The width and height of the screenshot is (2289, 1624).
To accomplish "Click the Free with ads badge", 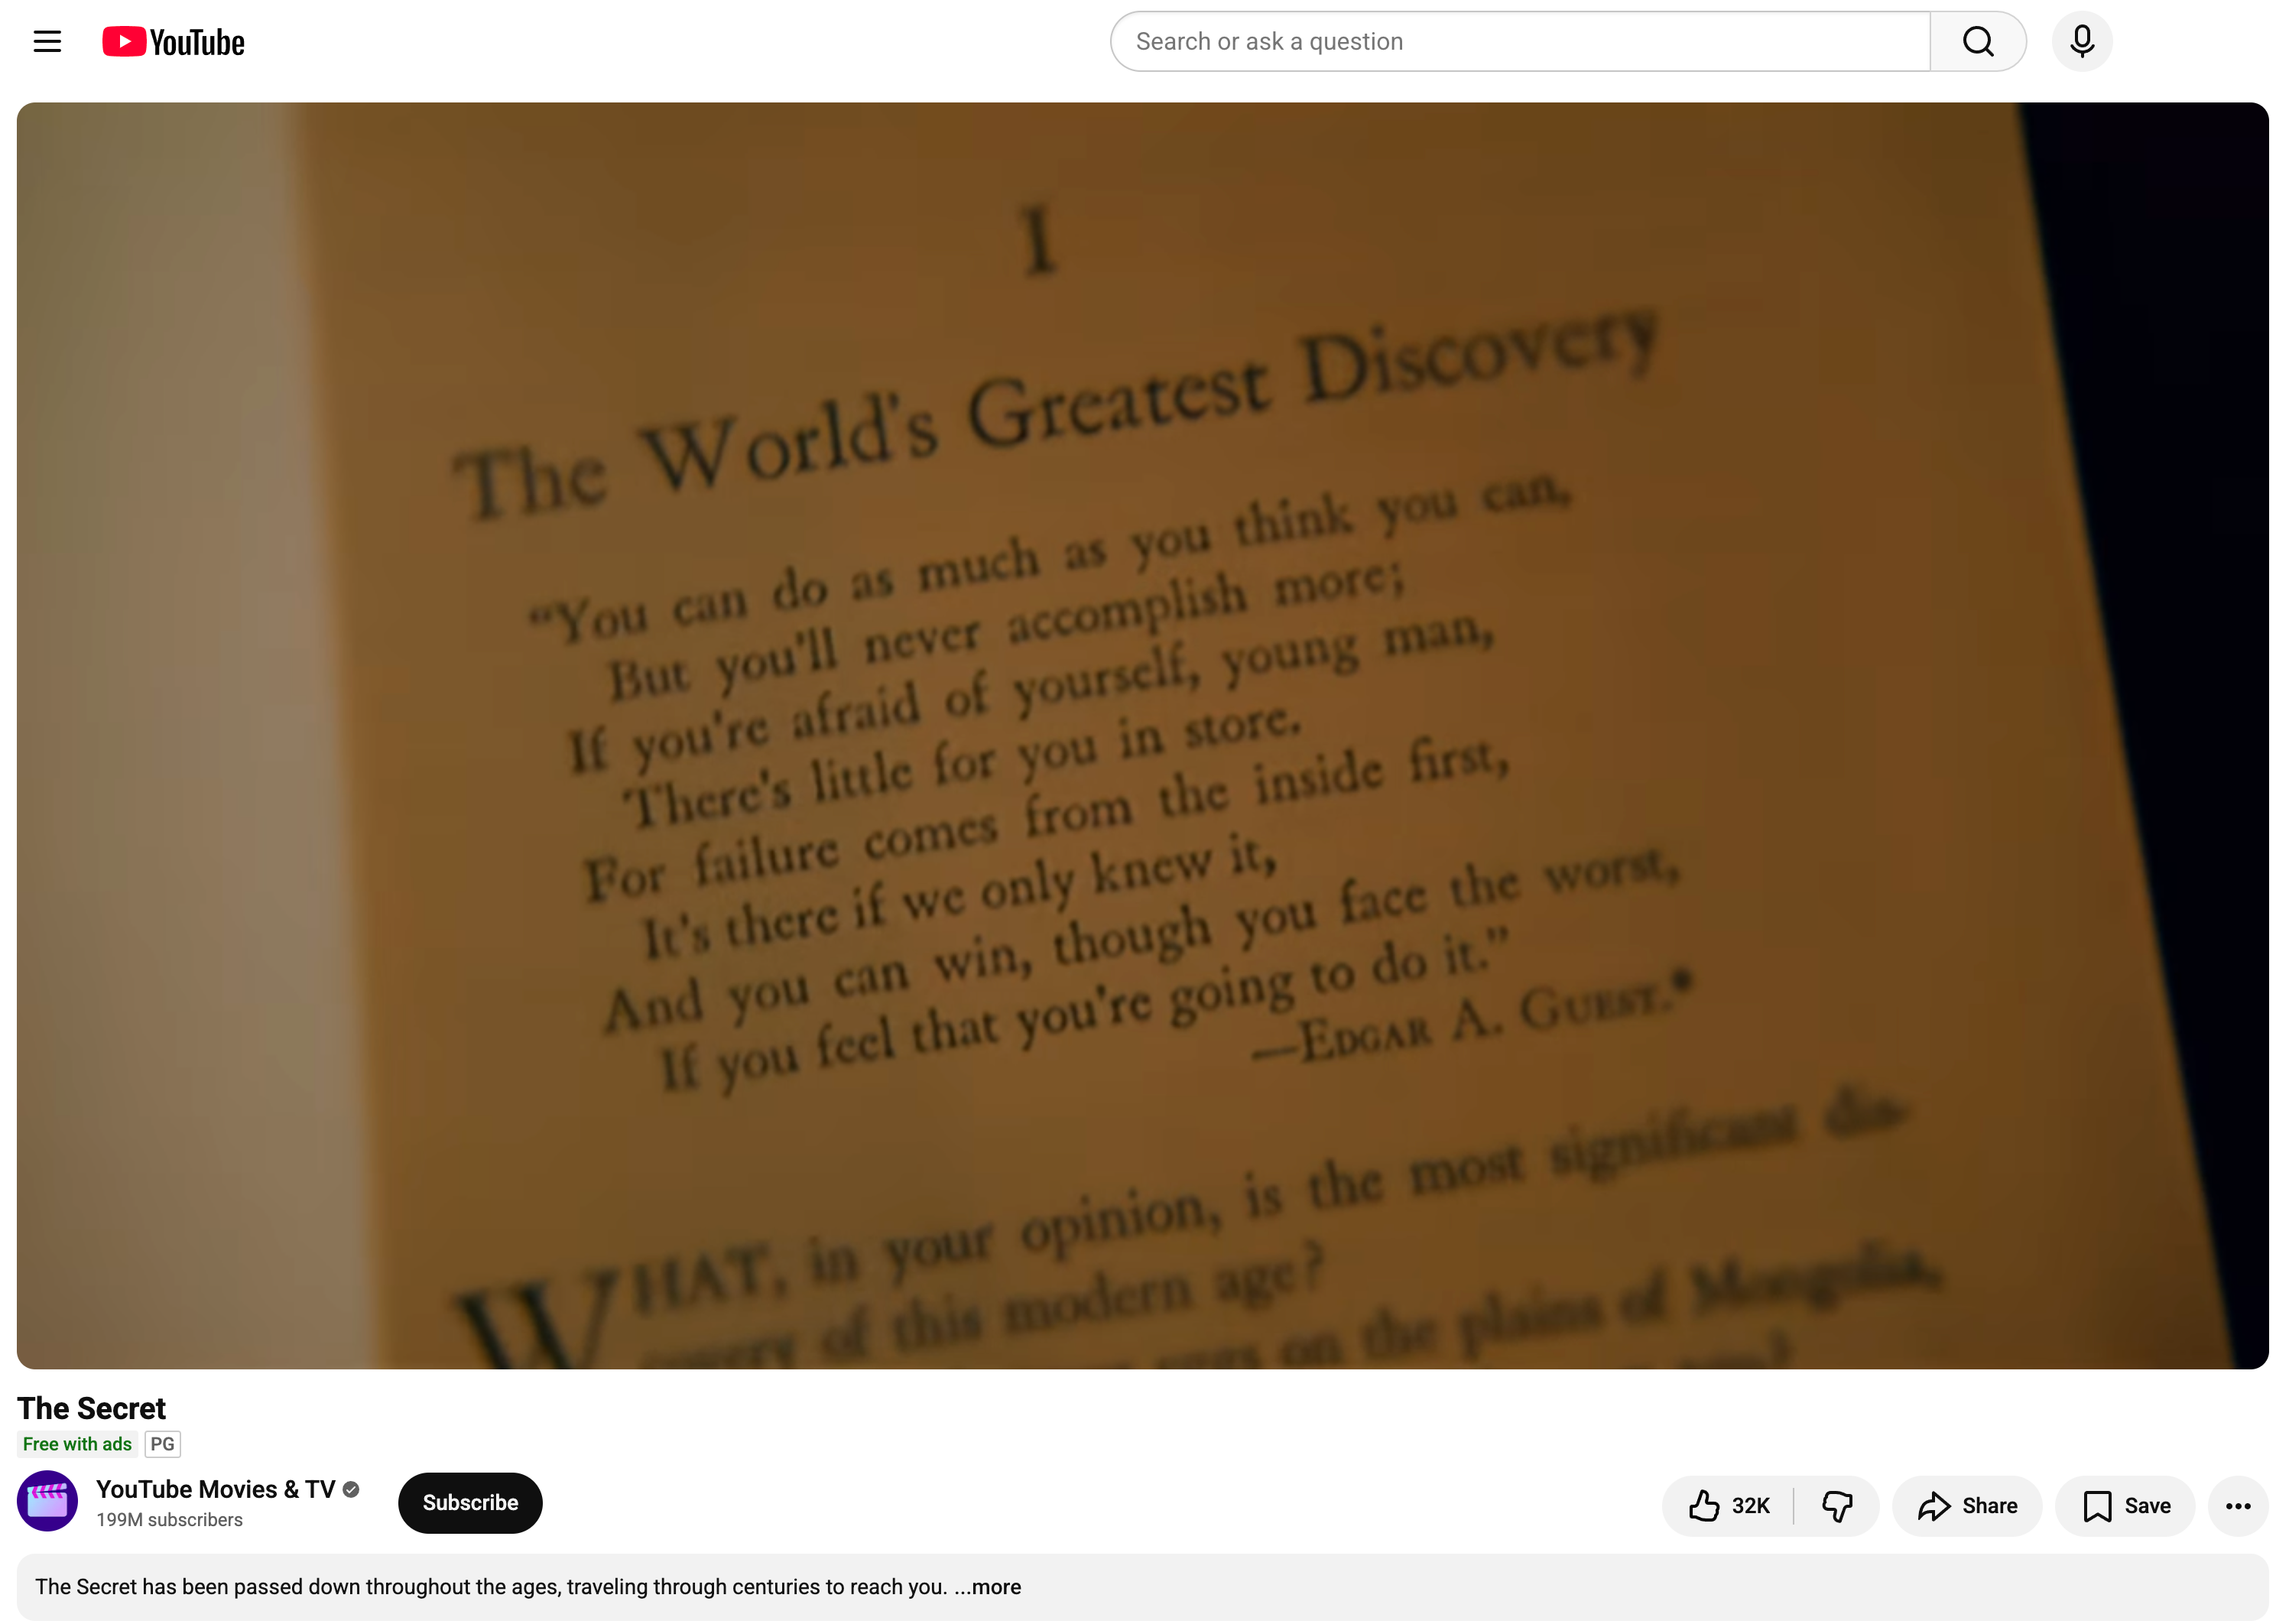I will [77, 1444].
